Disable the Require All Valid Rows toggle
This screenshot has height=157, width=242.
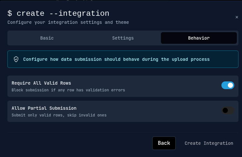228,85
